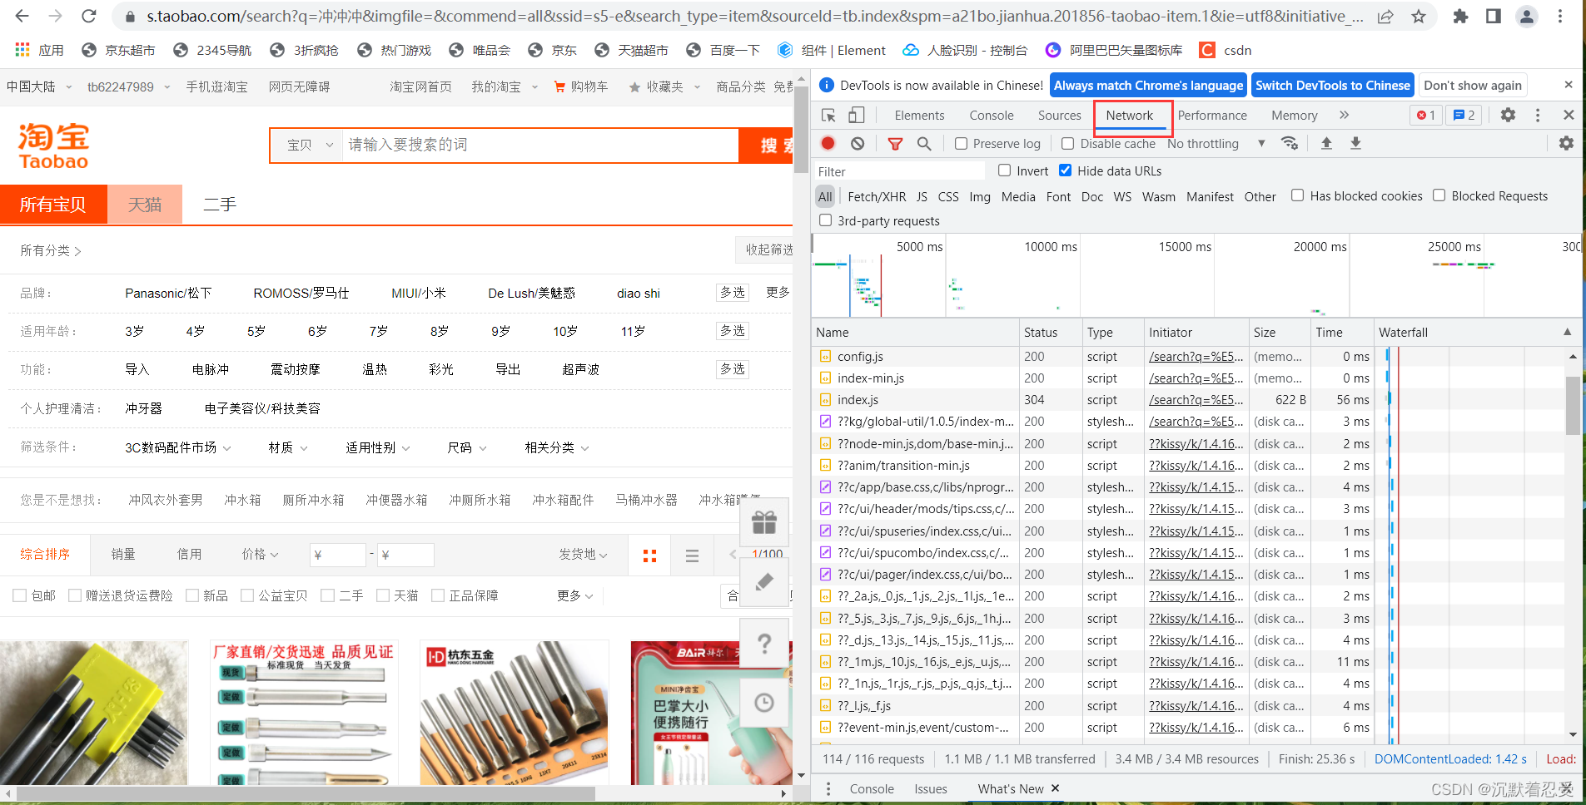The image size is (1586, 805).
Task: Click the orange Taobao search button
Action: 767,146
